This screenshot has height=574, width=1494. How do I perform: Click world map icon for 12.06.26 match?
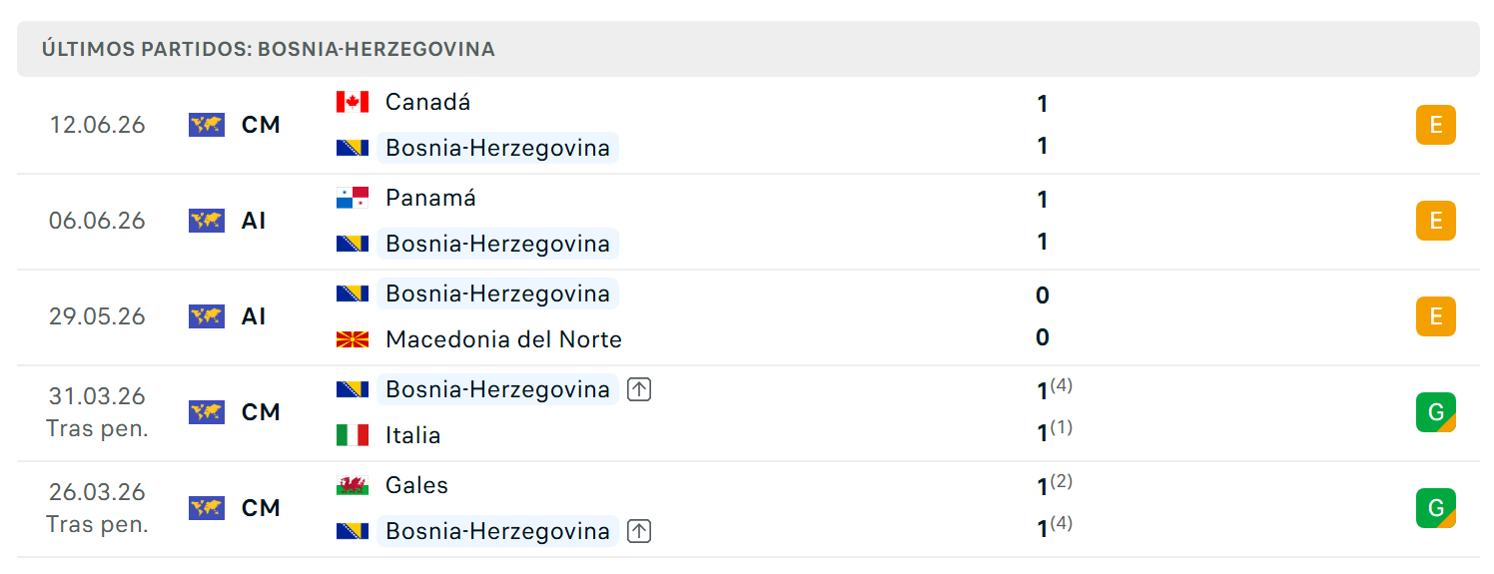click(x=207, y=125)
